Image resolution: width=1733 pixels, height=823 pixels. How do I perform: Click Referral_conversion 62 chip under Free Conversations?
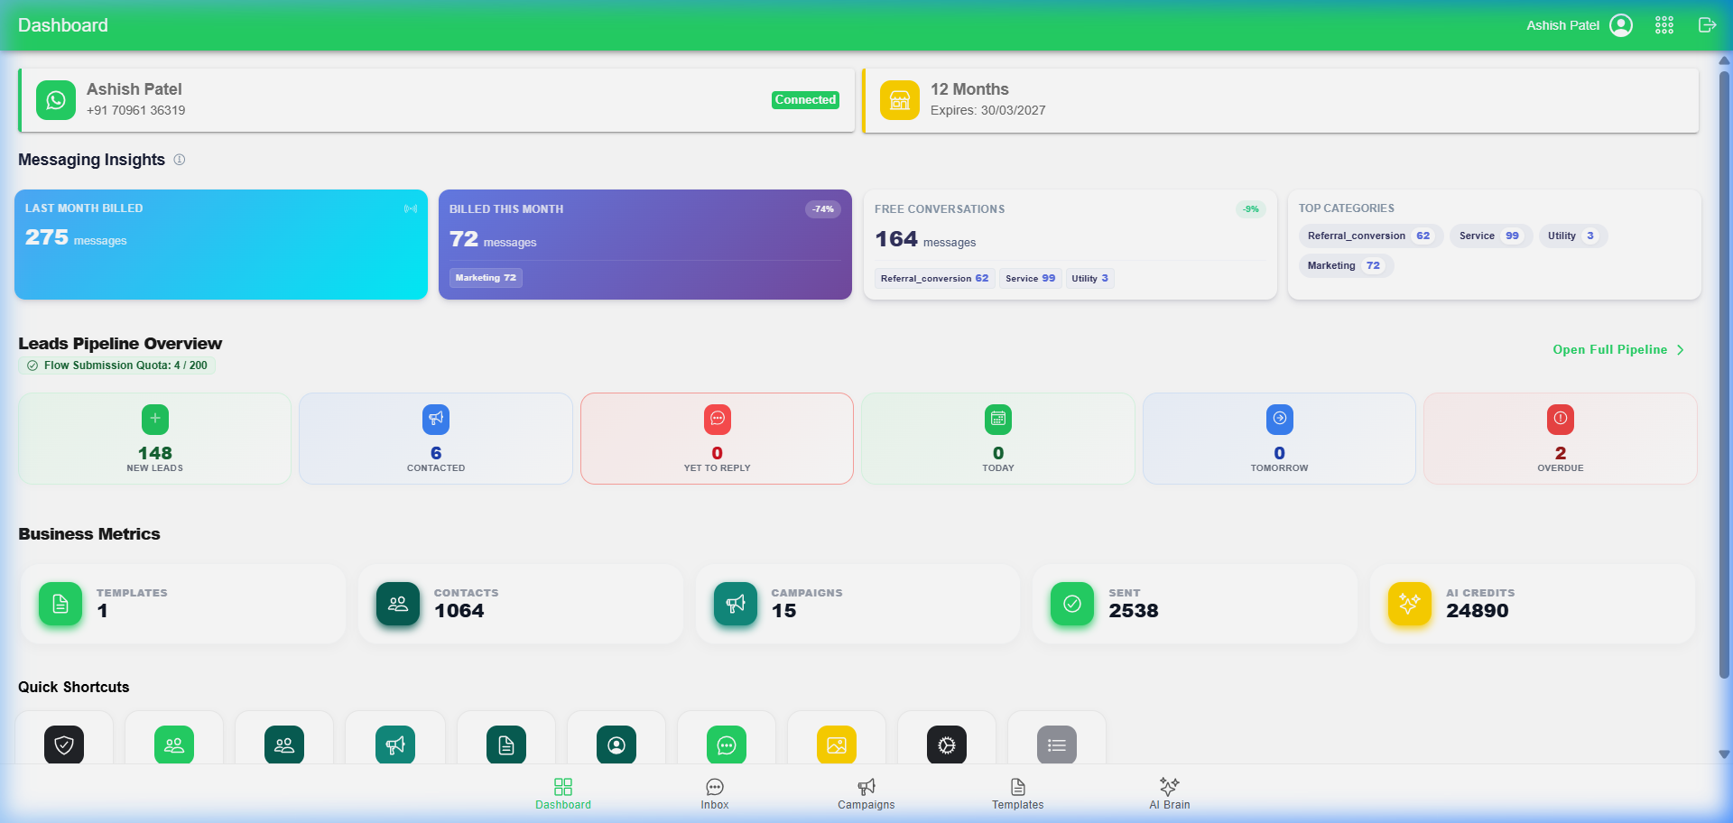pyautogui.click(x=934, y=278)
